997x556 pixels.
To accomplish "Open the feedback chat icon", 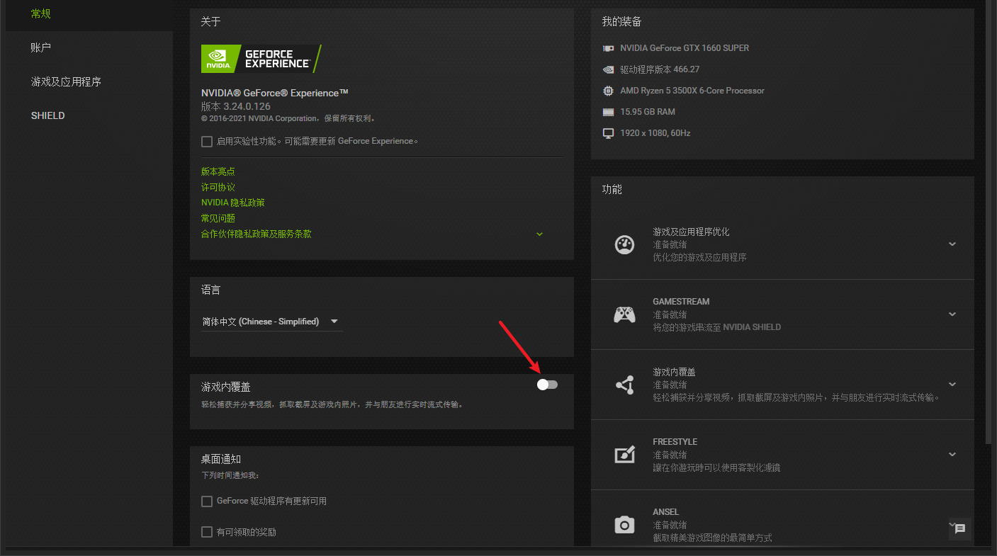I will (960, 528).
